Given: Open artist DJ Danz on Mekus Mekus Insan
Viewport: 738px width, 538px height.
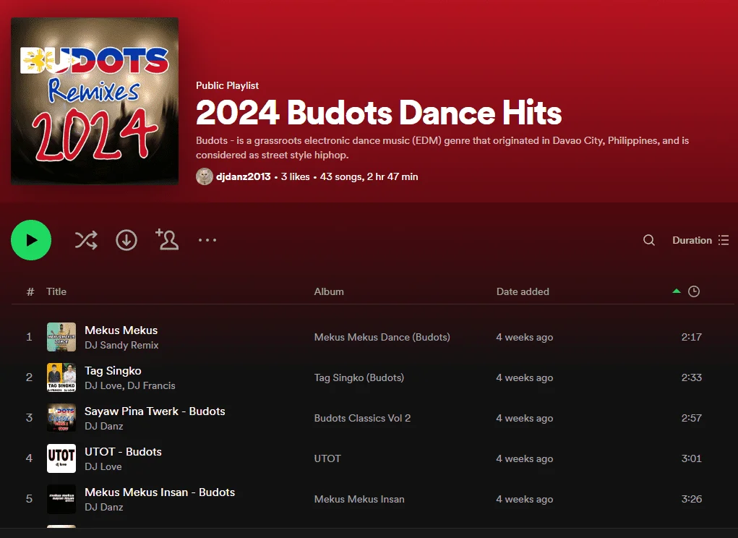Looking at the screenshot, I should [x=104, y=507].
